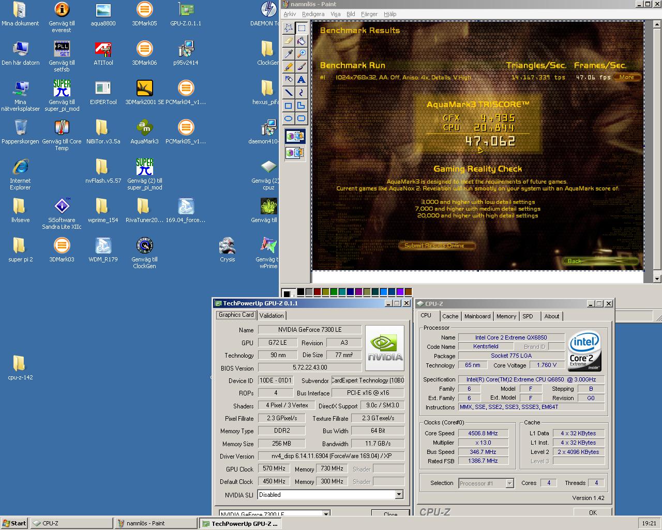The width and height of the screenshot is (662, 530).
Task: Switch to CPU-Z from the taskbar
Action: pos(71,523)
